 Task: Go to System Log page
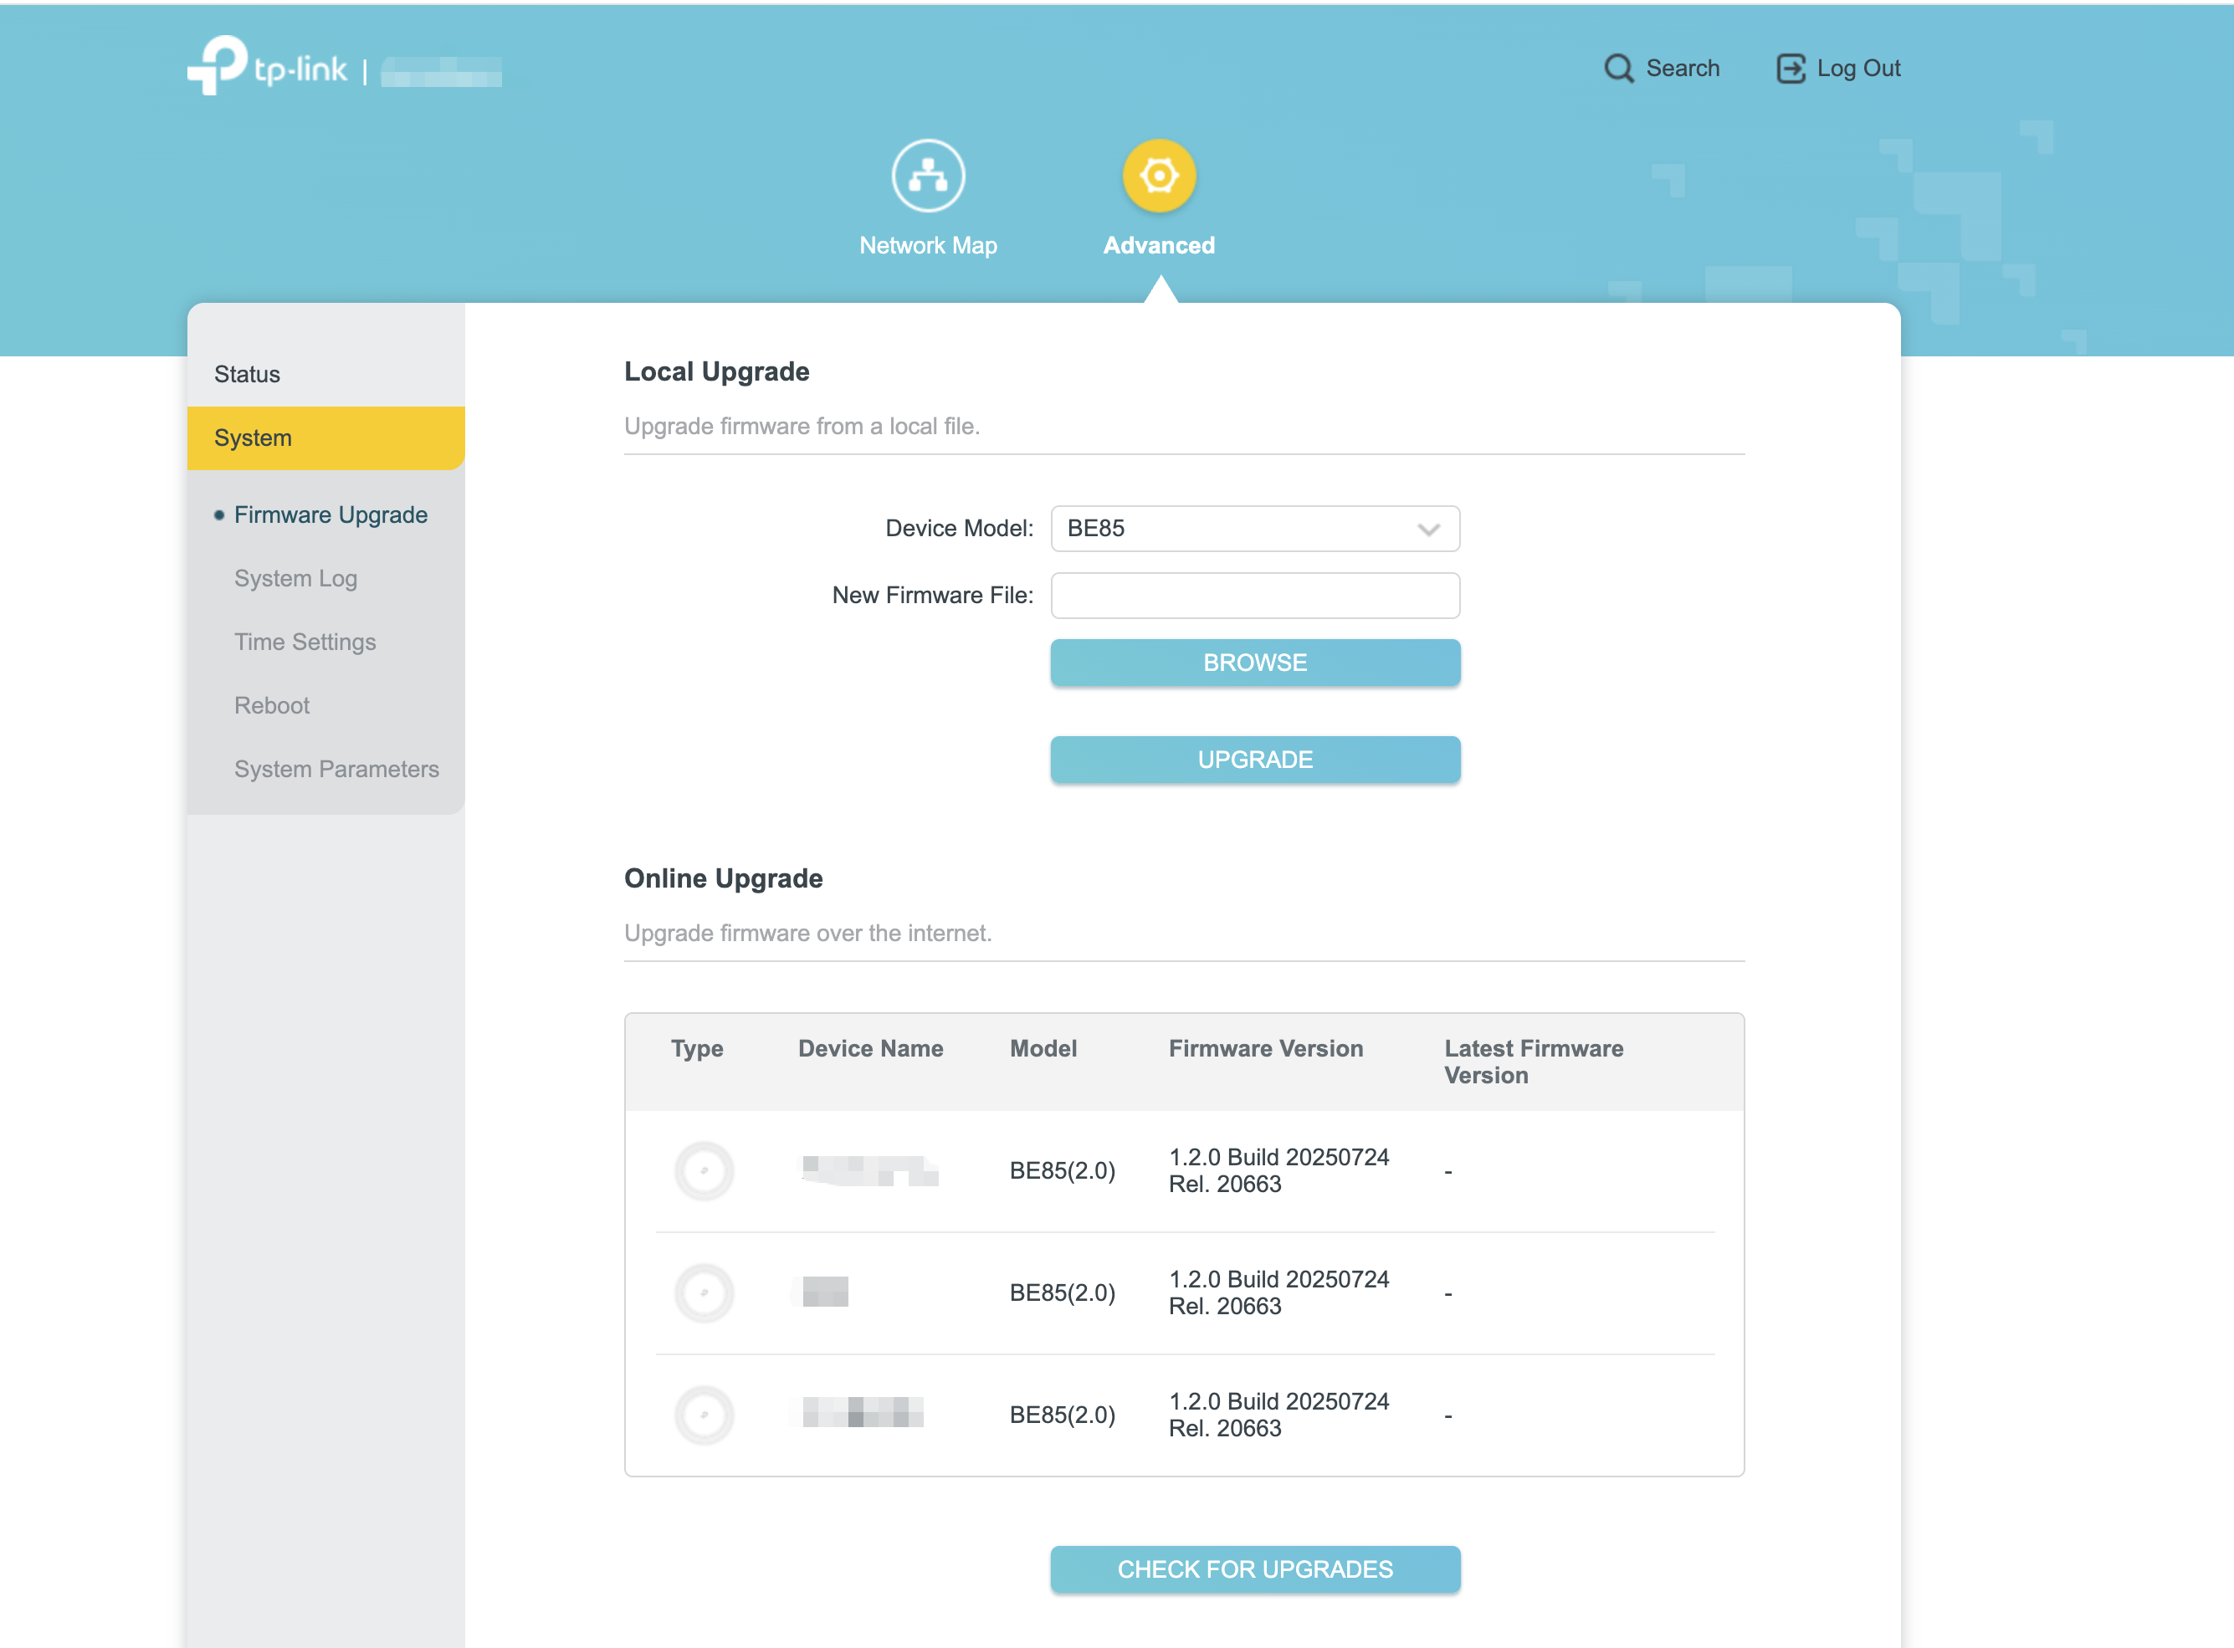pos(295,579)
